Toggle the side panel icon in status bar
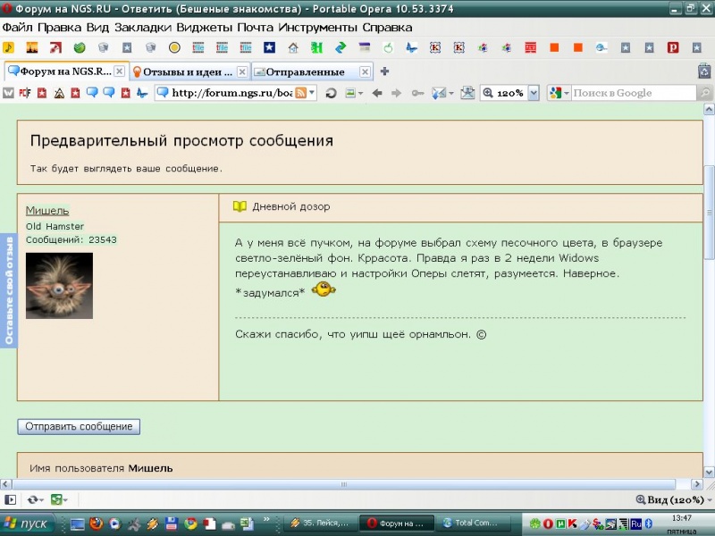 (11, 500)
